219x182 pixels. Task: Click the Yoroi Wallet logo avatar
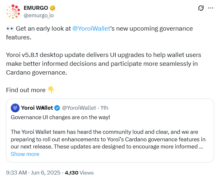pos(15,108)
